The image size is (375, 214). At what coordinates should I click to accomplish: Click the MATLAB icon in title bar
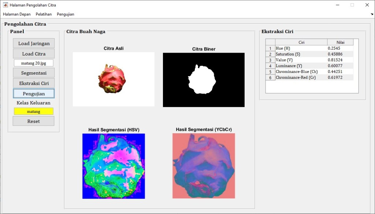tap(5, 5)
